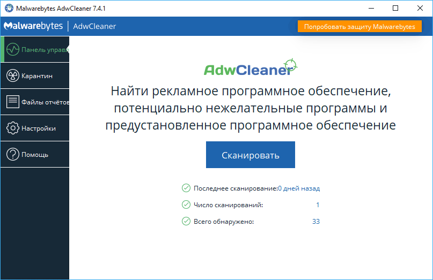
Task: Click scan count value 1
Action: [318, 205]
